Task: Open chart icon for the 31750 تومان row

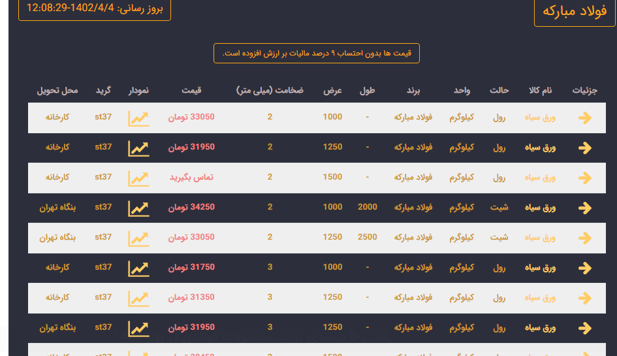Action: (x=138, y=268)
